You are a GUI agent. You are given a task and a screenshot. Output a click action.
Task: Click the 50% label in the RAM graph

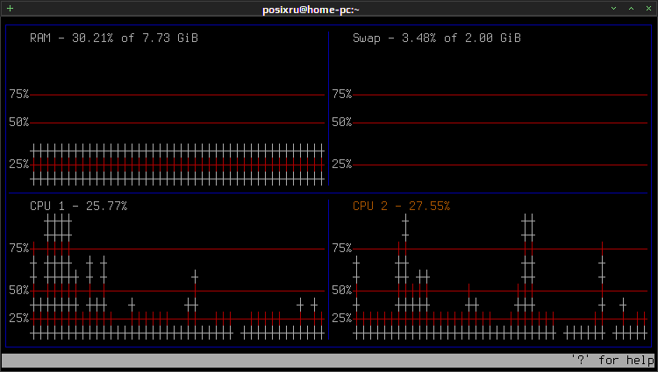[19, 123]
